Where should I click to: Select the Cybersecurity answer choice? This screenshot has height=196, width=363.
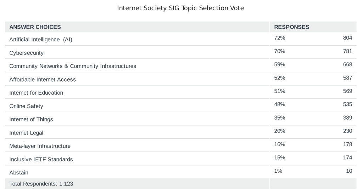click(27, 53)
